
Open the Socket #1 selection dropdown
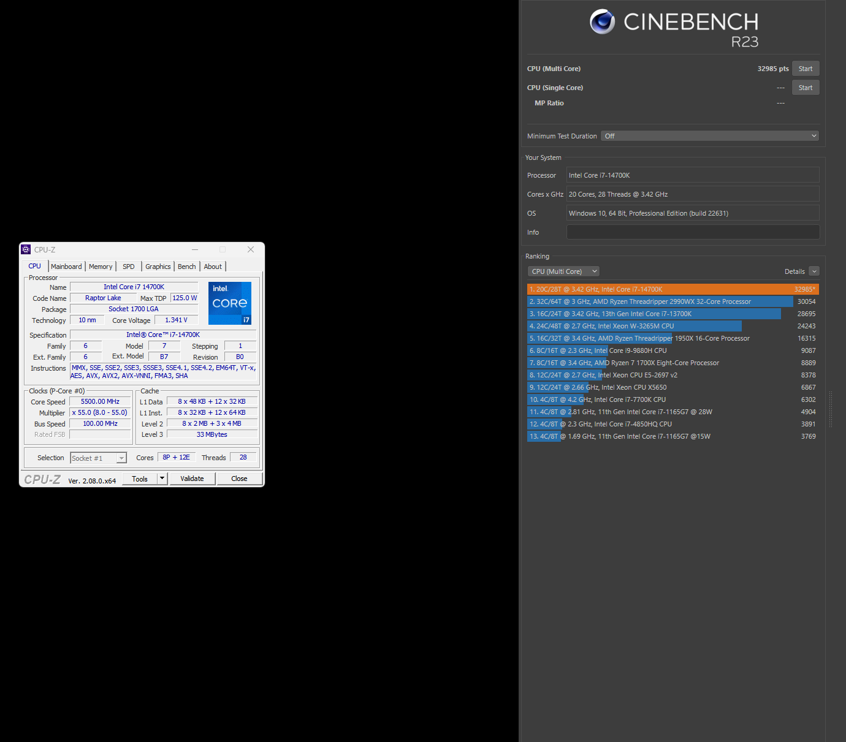tap(99, 458)
